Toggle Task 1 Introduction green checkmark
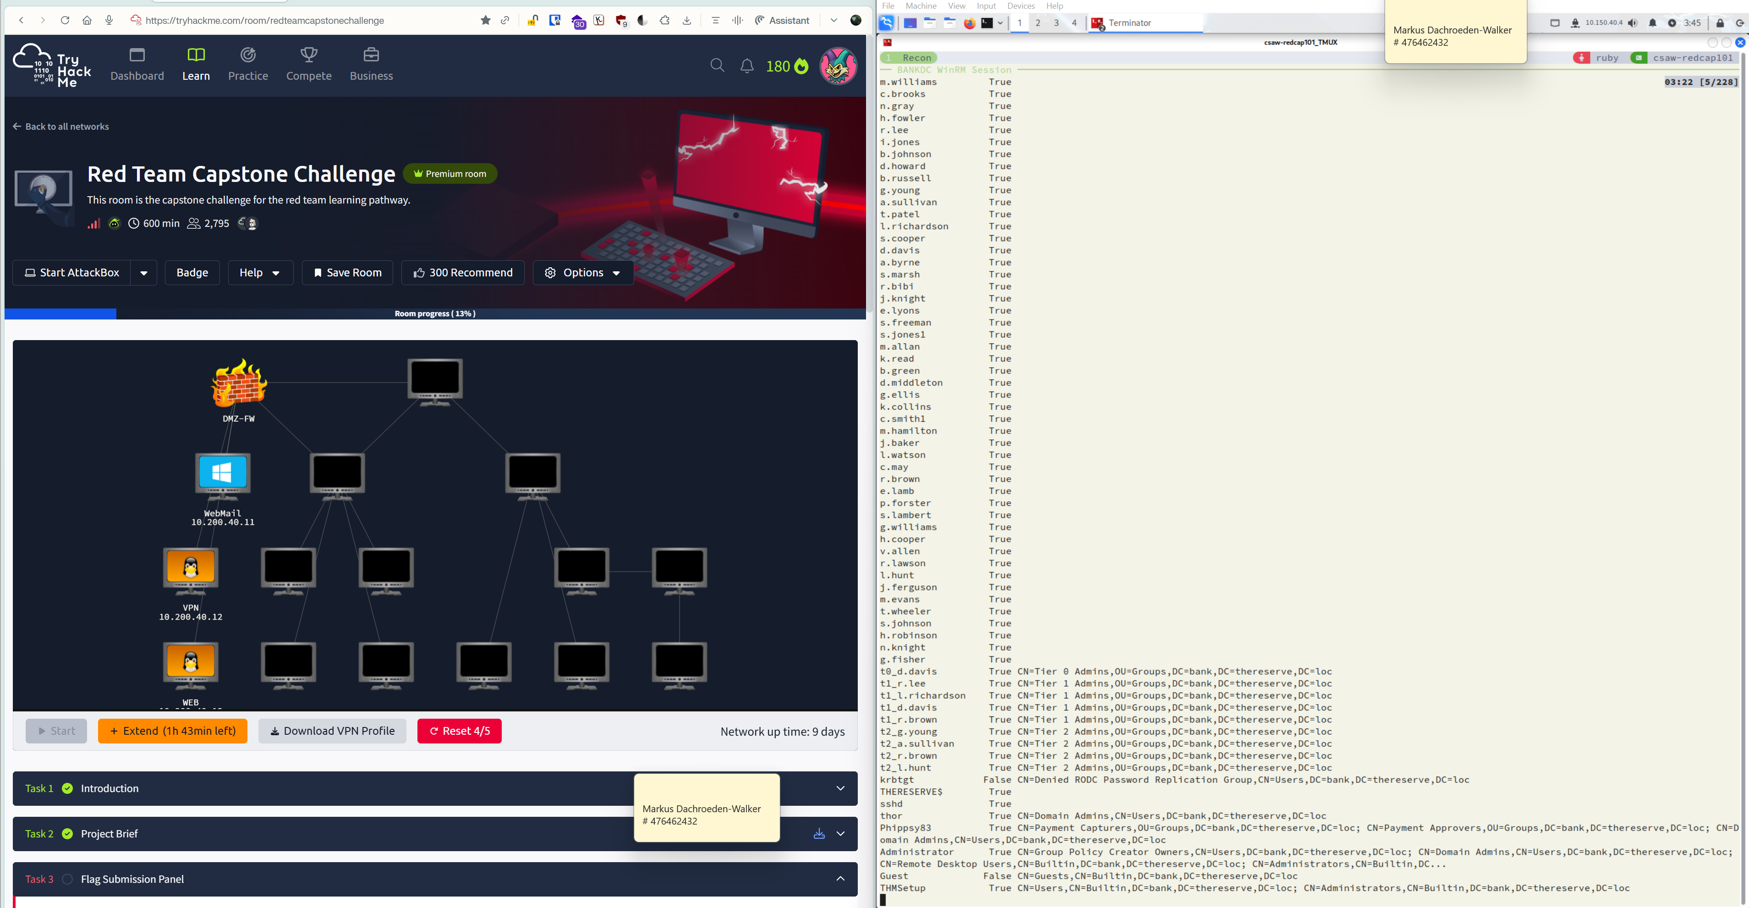1749x908 pixels. 67,788
